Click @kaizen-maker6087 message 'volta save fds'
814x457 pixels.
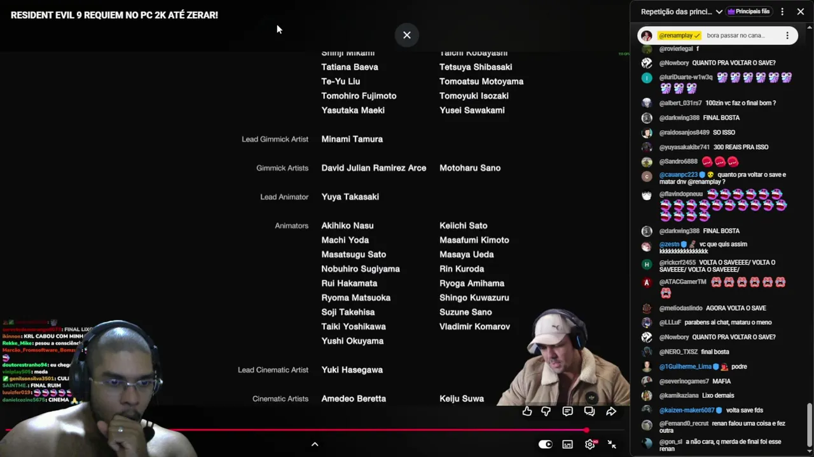pos(745,410)
